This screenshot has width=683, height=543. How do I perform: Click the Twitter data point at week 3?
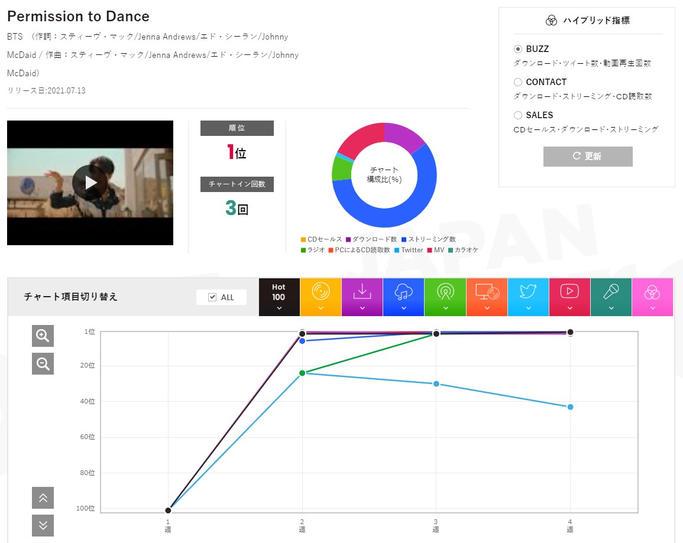coord(436,383)
